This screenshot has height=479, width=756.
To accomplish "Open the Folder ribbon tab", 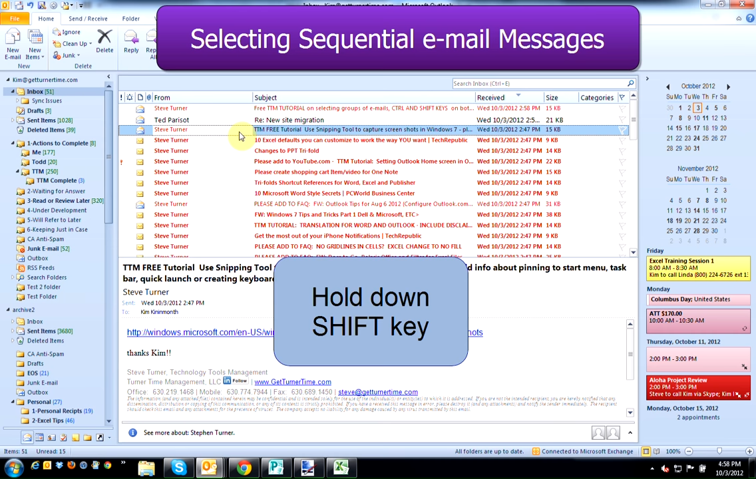I will point(130,19).
